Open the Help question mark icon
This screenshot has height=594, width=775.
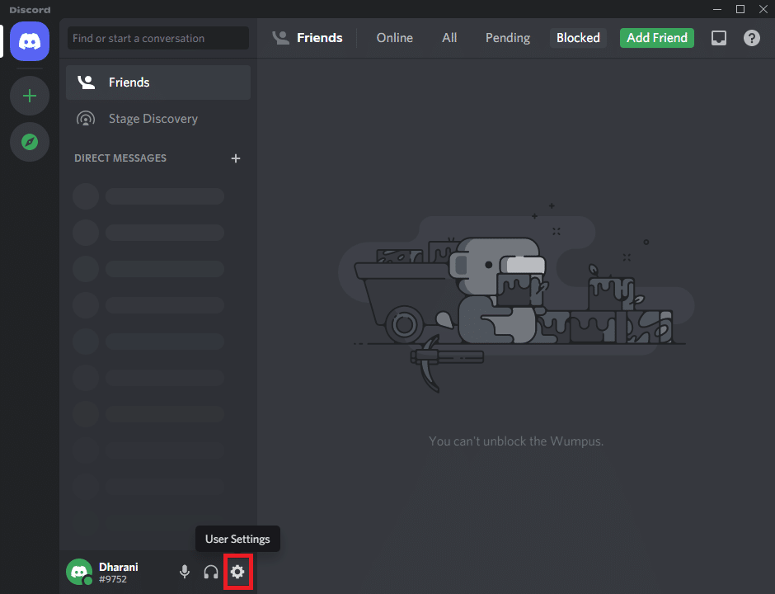(752, 38)
